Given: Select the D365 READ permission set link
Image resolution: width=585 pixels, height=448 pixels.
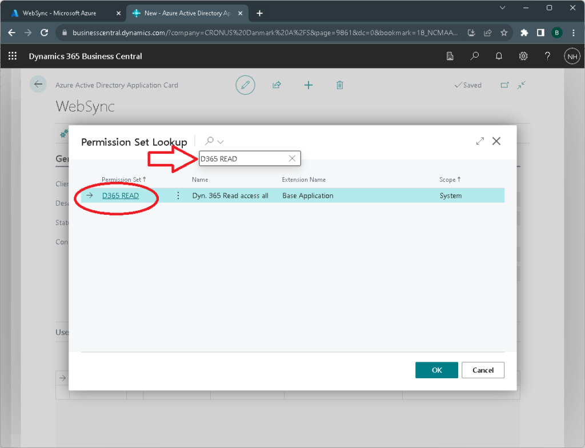Looking at the screenshot, I should (120, 195).
